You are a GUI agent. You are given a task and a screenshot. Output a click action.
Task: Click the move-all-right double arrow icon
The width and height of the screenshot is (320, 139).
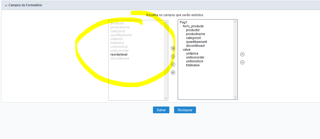(173, 48)
